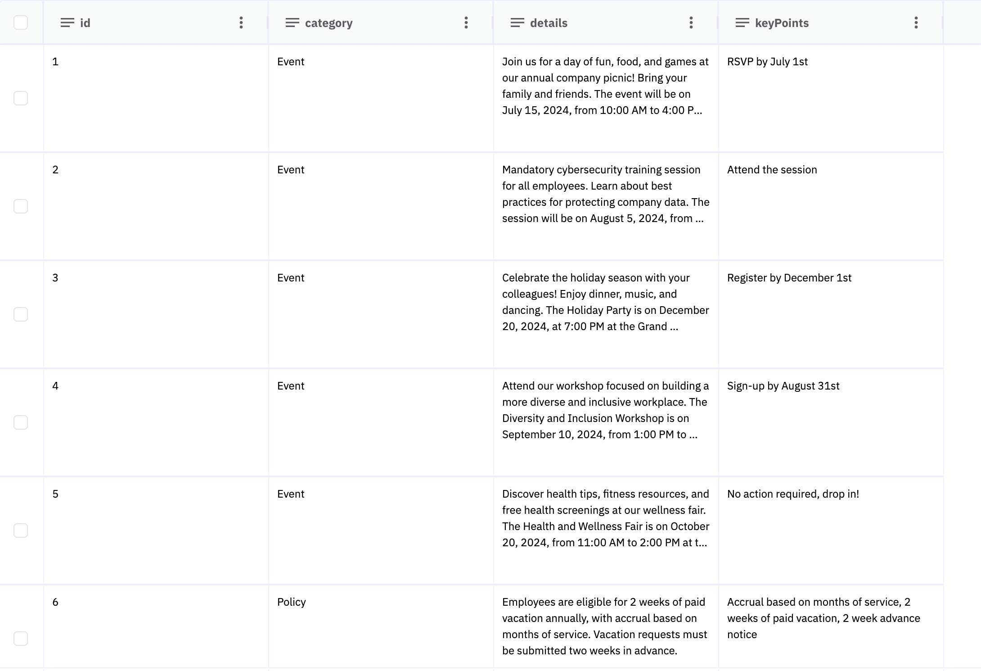Click the filter icon on the id column
The width and height of the screenshot is (981, 671).
(67, 22)
